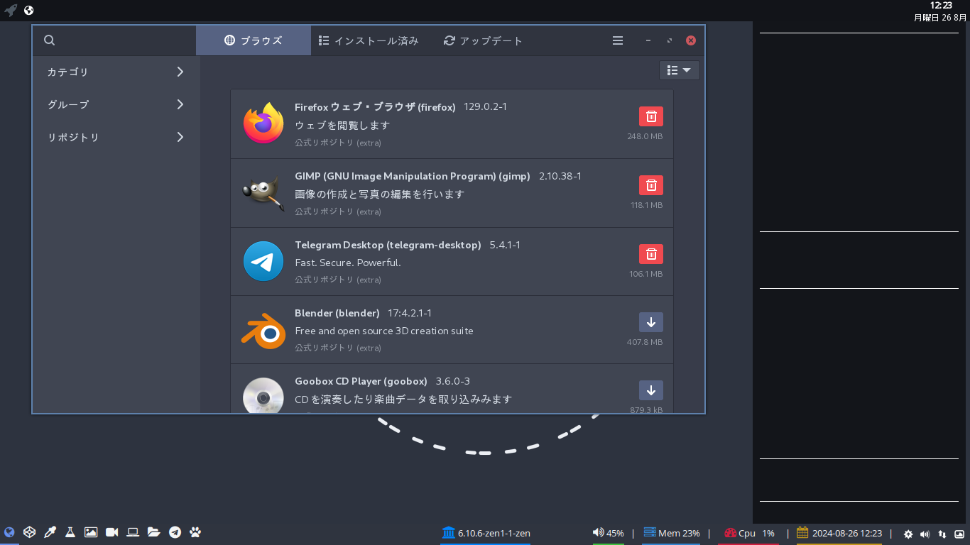Open the video camera icon in taskbar

pos(111,532)
